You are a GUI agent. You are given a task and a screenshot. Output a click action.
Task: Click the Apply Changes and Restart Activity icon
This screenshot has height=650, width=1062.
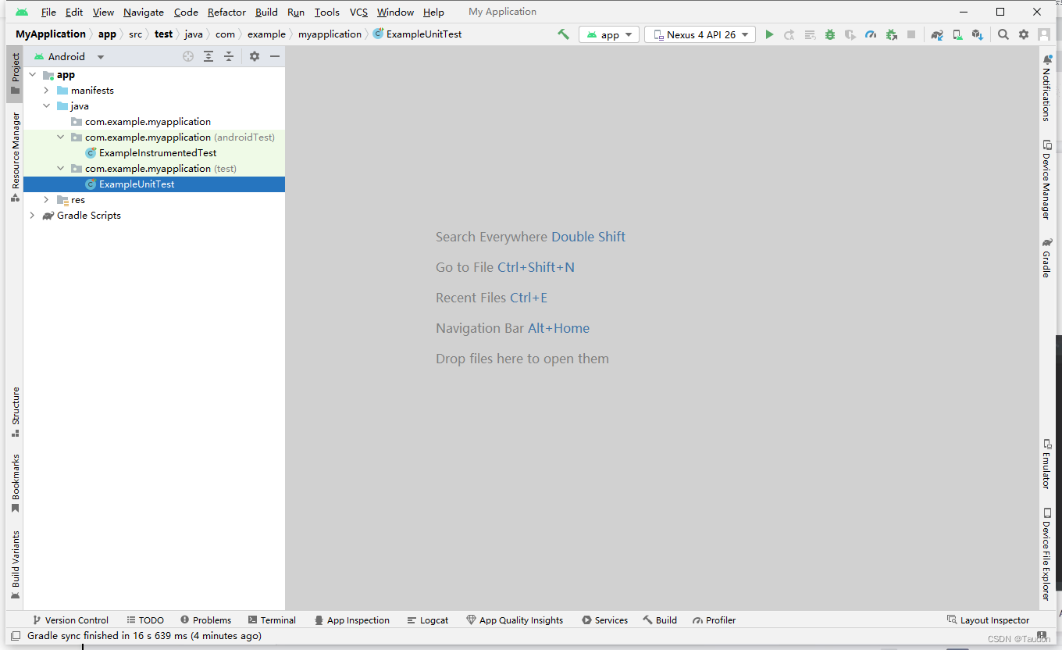[789, 34]
